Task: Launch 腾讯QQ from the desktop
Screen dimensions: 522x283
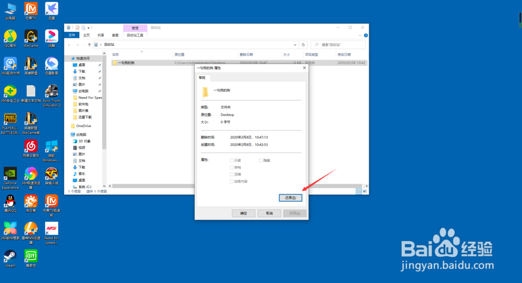Action: click(10, 204)
